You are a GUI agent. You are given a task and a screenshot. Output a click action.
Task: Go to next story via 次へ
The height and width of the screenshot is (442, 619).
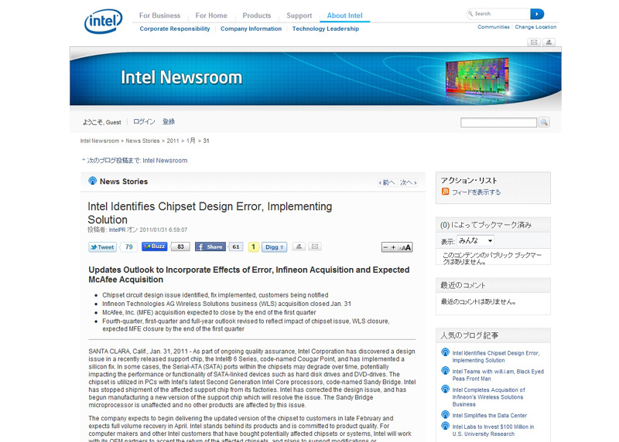(x=408, y=182)
